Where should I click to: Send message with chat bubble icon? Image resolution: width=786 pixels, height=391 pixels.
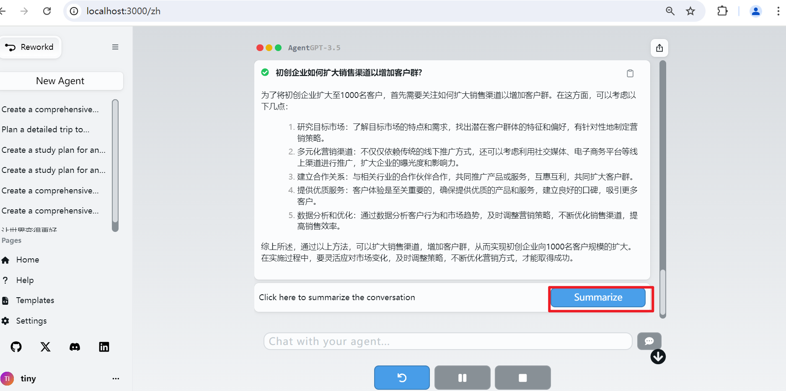649,341
